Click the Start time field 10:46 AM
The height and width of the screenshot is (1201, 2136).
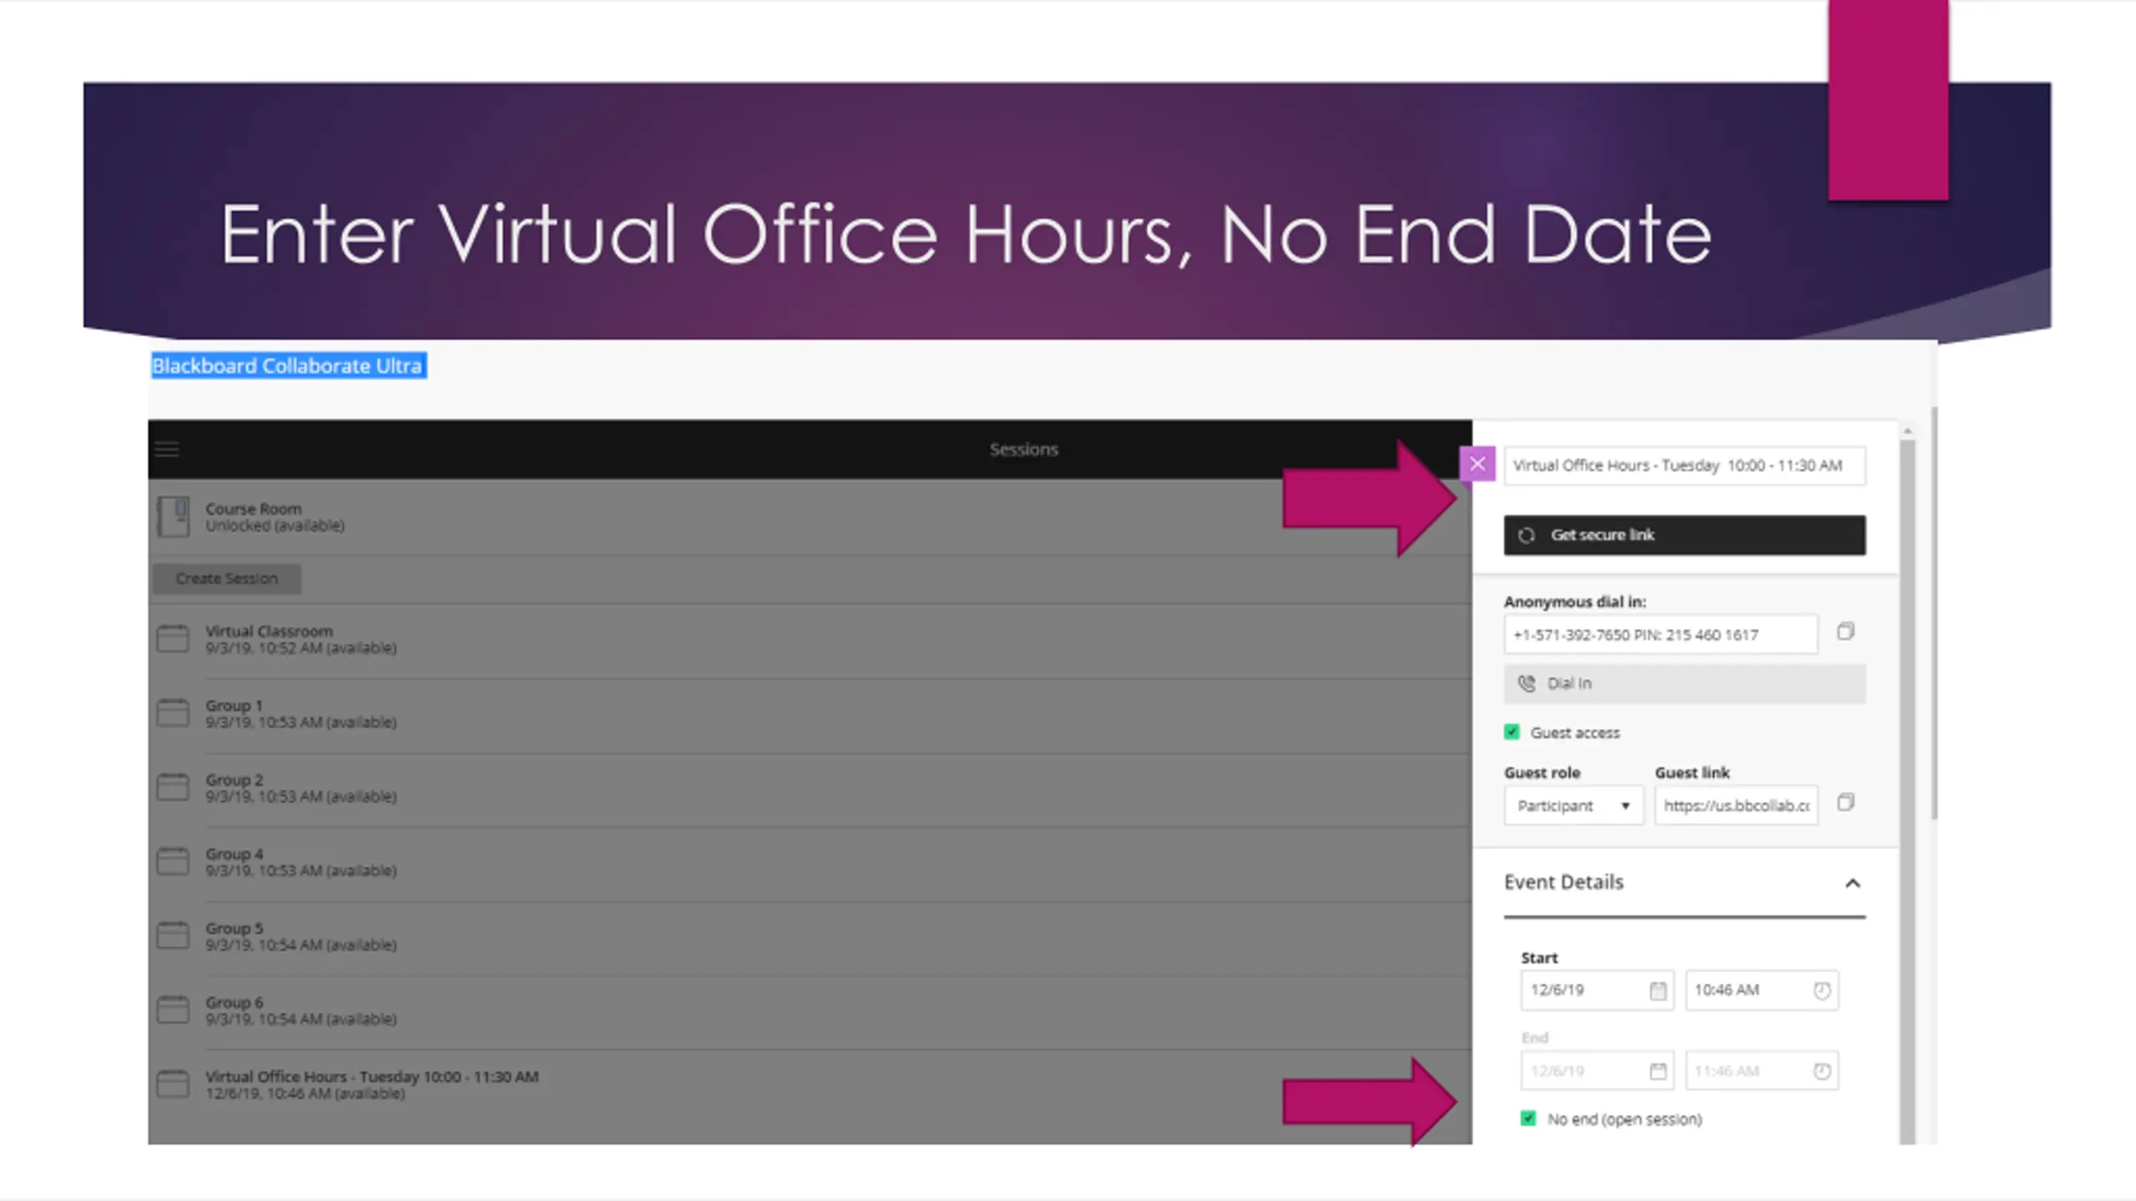pos(1761,991)
